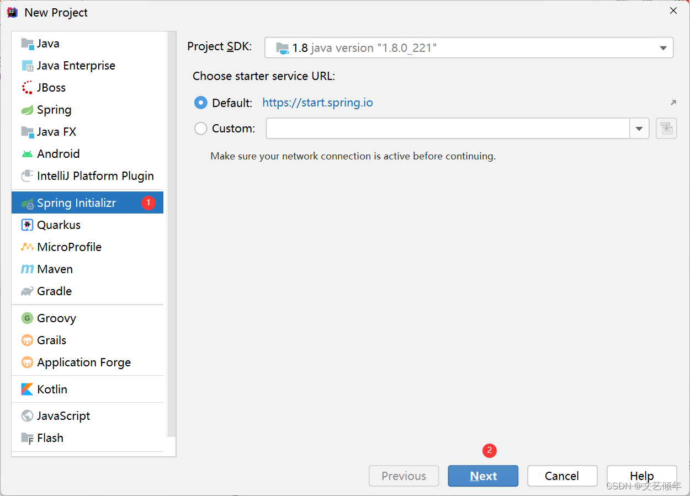This screenshot has width=690, height=496.
Task: Choose the Spring Initializr list entry
Action: click(87, 203)
